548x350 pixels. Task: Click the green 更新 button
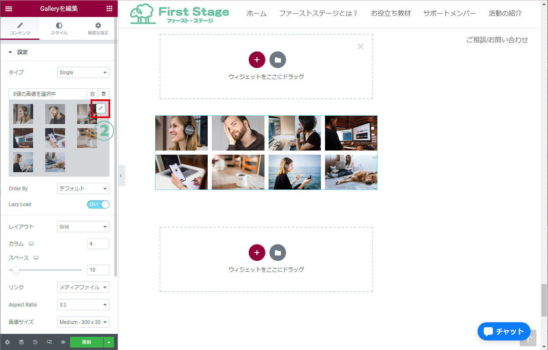(x=87, y=342)
